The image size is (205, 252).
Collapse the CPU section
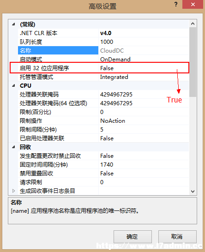(14, 86)
